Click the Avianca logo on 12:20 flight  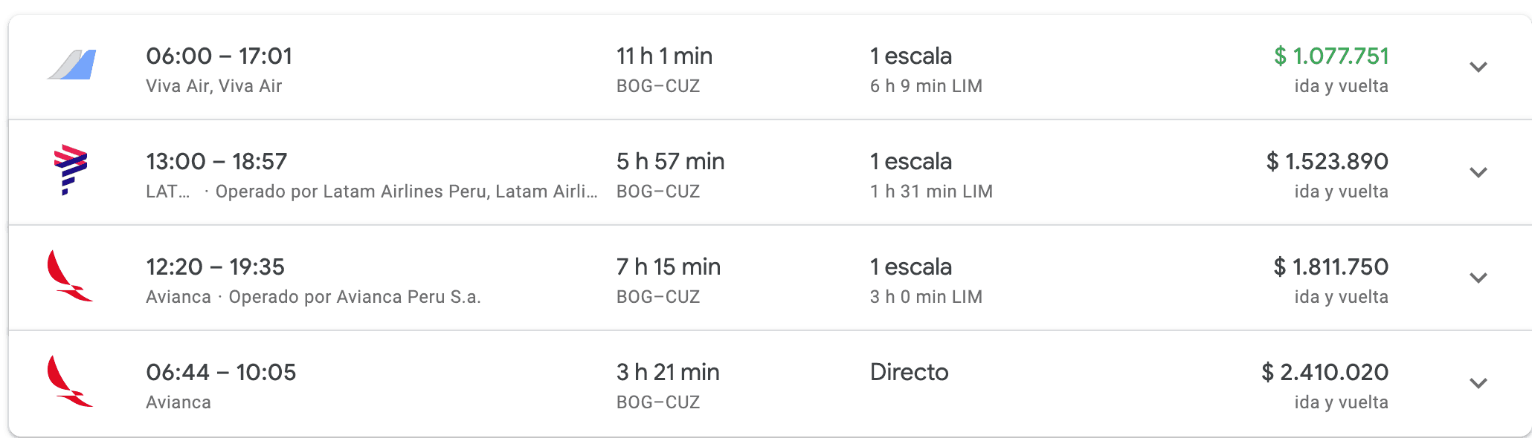(69, 276)
